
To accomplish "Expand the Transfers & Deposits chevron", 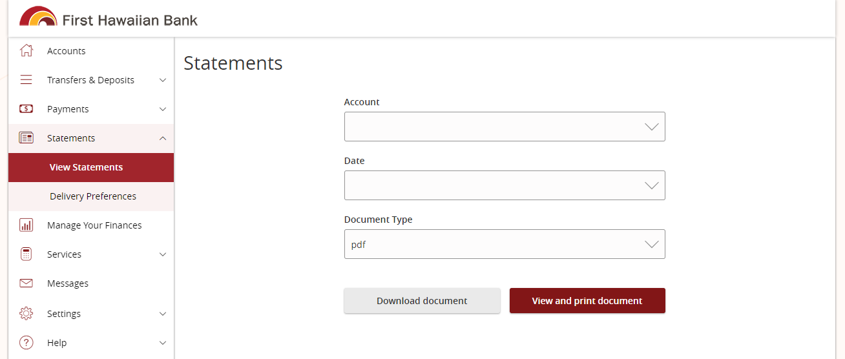I will (x=163, y=80).
